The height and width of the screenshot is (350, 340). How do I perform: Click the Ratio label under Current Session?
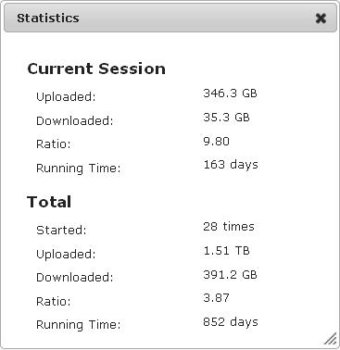(54, 144)
